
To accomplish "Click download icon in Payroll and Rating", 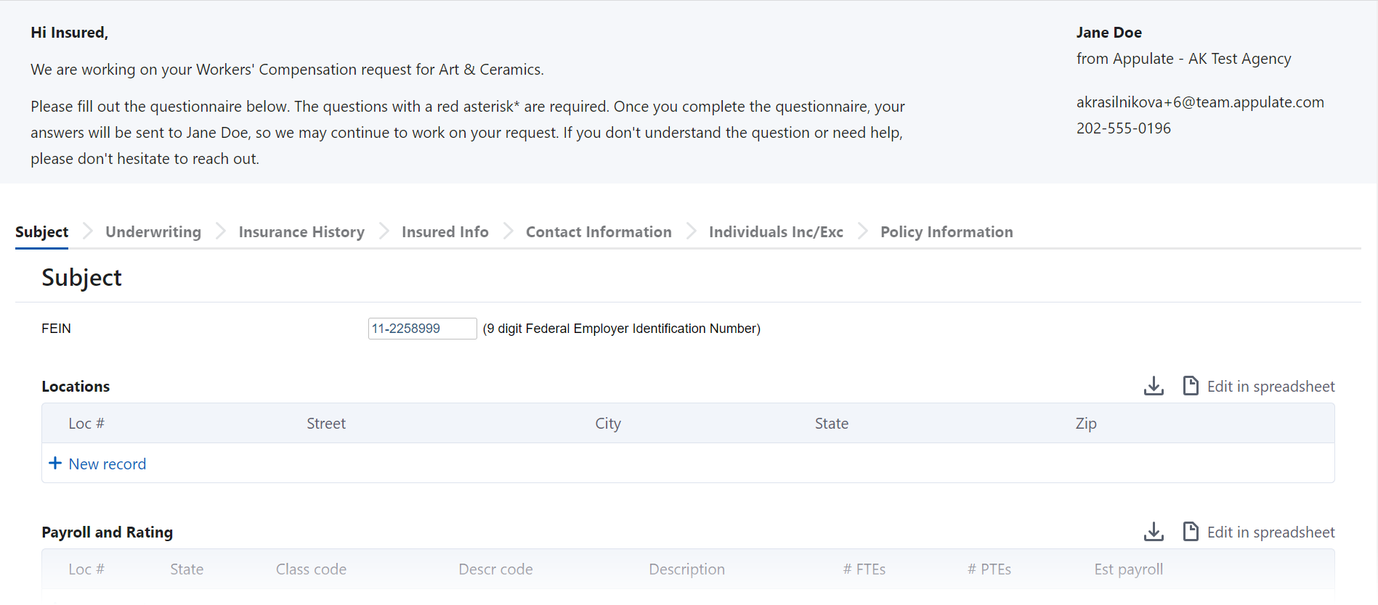I will (1154, 532).
